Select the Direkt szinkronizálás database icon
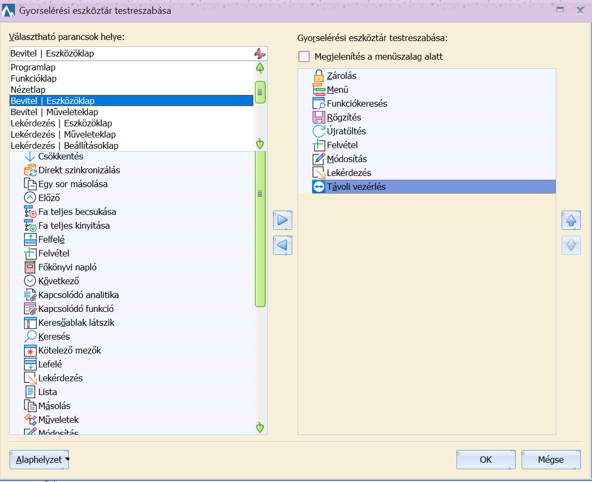 (x=30, y=170)
